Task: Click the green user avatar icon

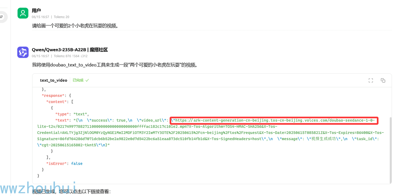Action: [23, 13]
